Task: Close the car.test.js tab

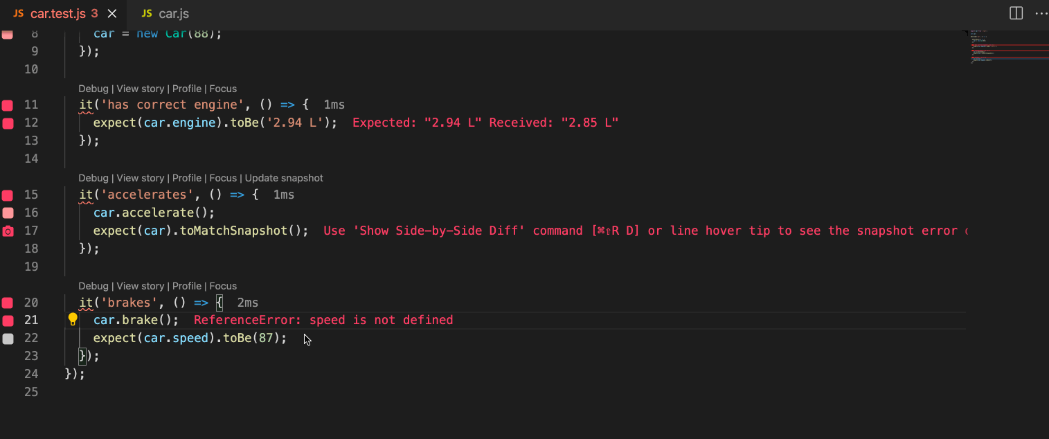Action: click(x=112, y=14)
